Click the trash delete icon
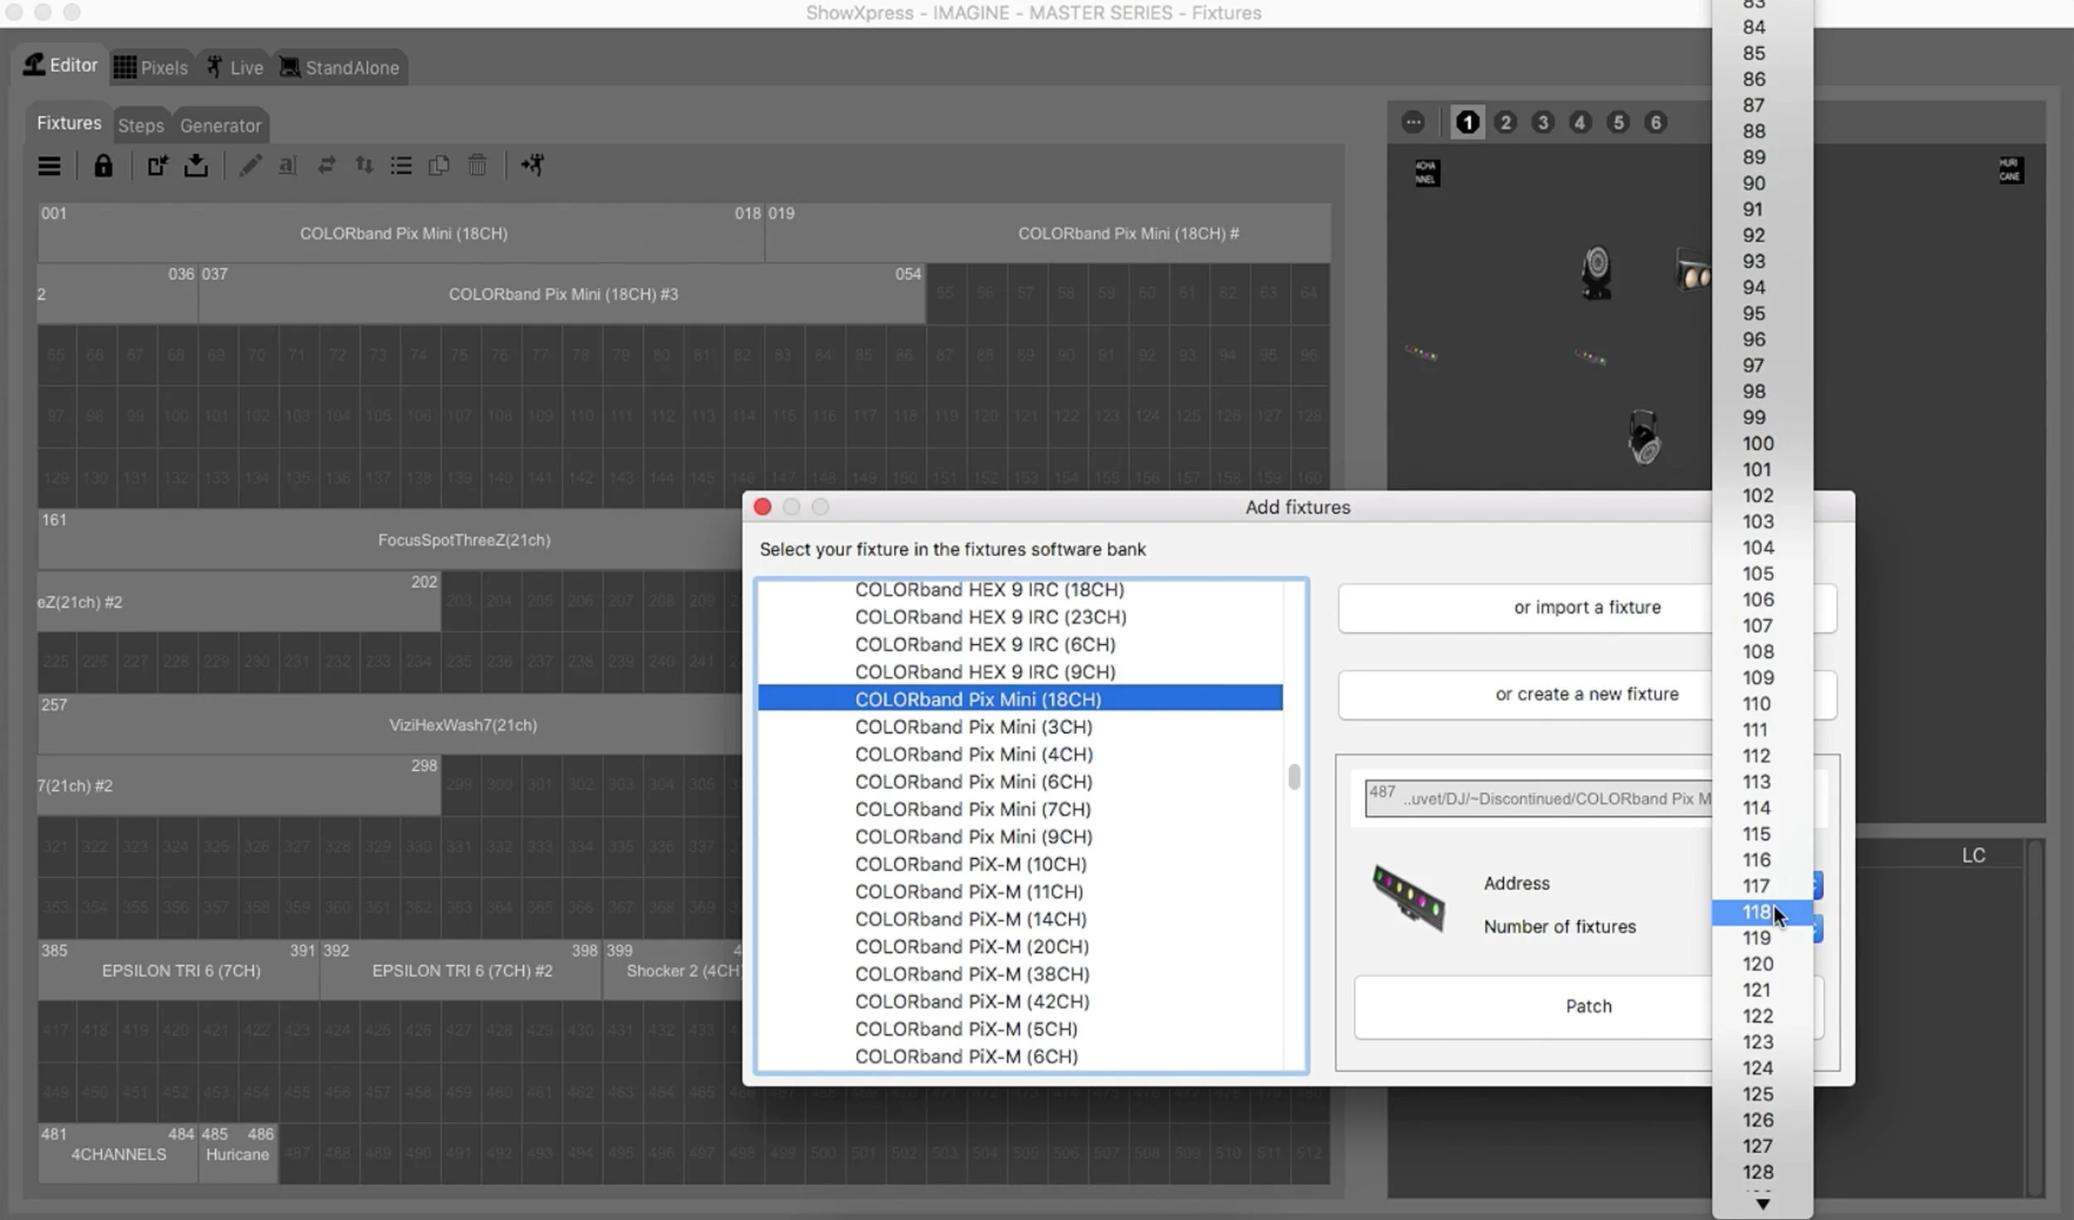 479,165
